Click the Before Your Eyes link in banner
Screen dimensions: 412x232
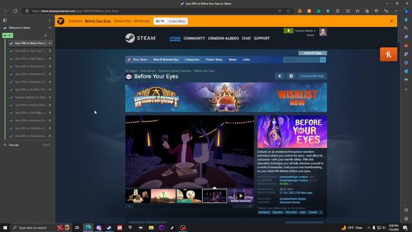click(x=98, y=21)
